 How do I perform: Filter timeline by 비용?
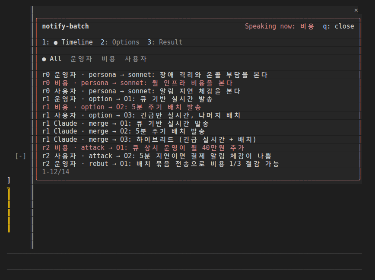coord(108,59)
